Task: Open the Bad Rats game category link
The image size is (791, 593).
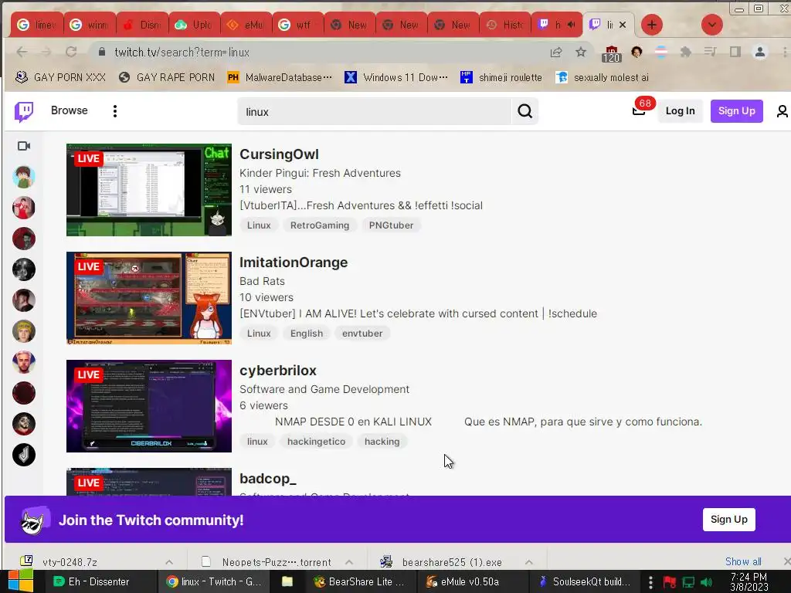Action: tap(262, 281)
